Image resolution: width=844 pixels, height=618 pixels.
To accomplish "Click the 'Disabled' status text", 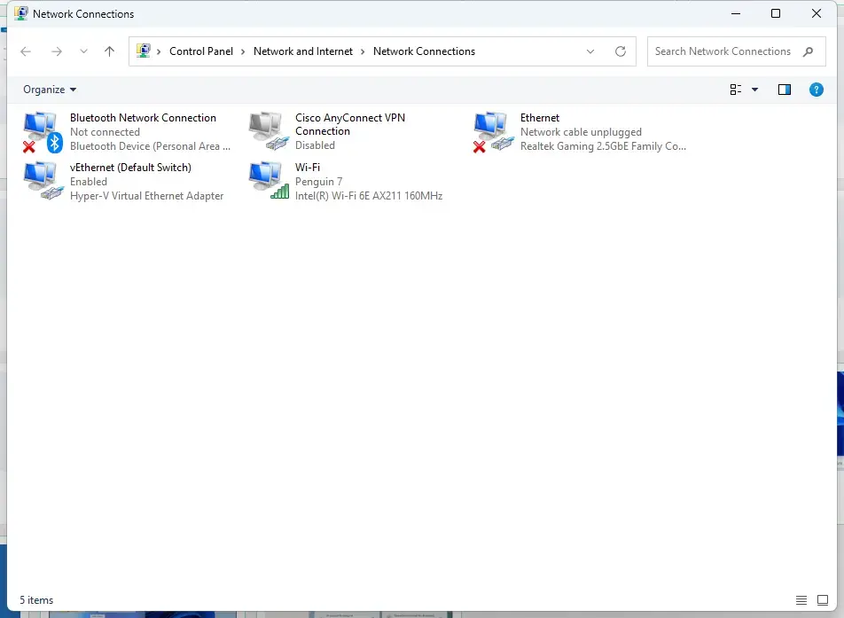I will pos(315,145).
